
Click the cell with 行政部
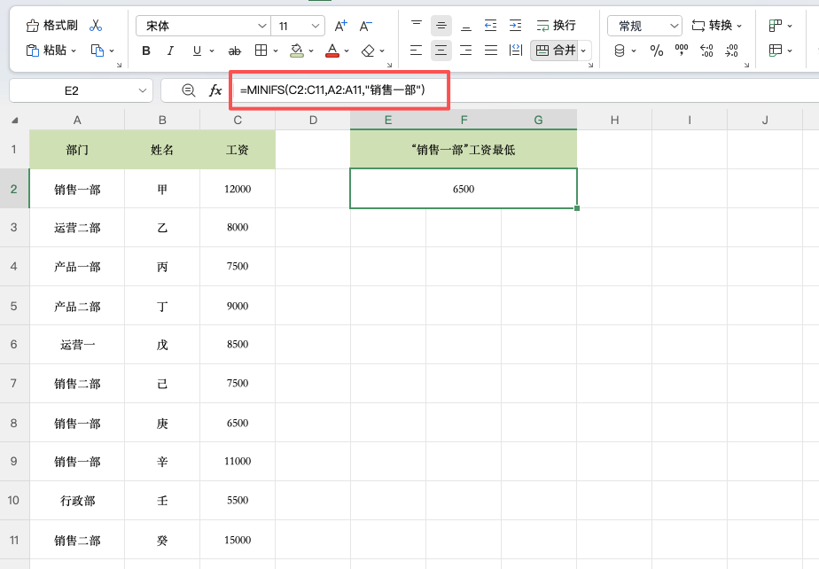(x=77, y=501)
